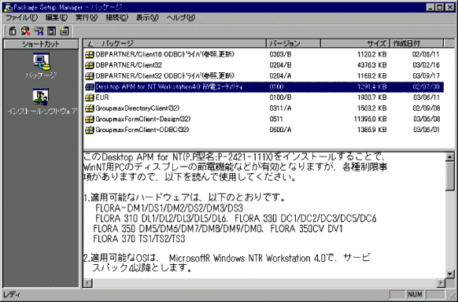458x302 pixels.
Task: Click the first toolbar icon shaped like a box
Action: point(13,31)
